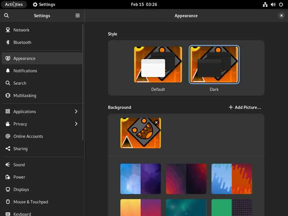Click the Network sidebar icon
288x216 pixels.
(8, 30)
